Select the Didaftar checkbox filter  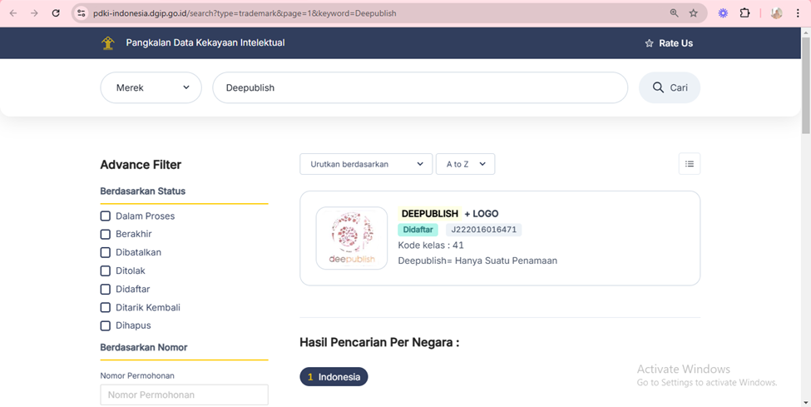pyautogui.click(x=106, y=289)
